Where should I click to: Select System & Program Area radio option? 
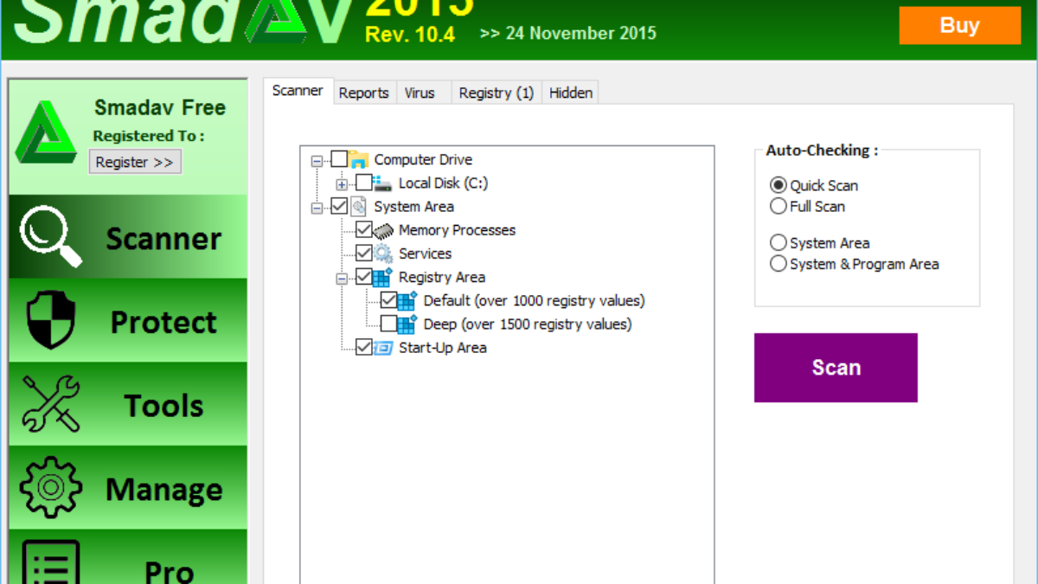coord(778,264)
